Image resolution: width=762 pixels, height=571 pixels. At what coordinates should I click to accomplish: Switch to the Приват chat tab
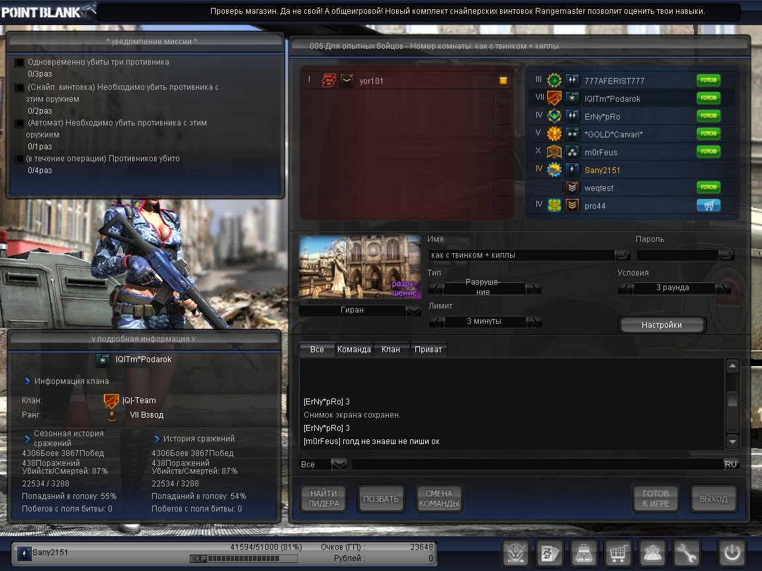[x=428, y=350]
